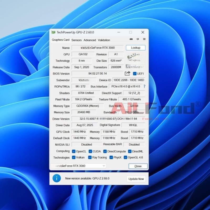This screenshot has width=210, height=210.
Task: Click the Technology value 8 nm
Action: [x=82, y=61]
